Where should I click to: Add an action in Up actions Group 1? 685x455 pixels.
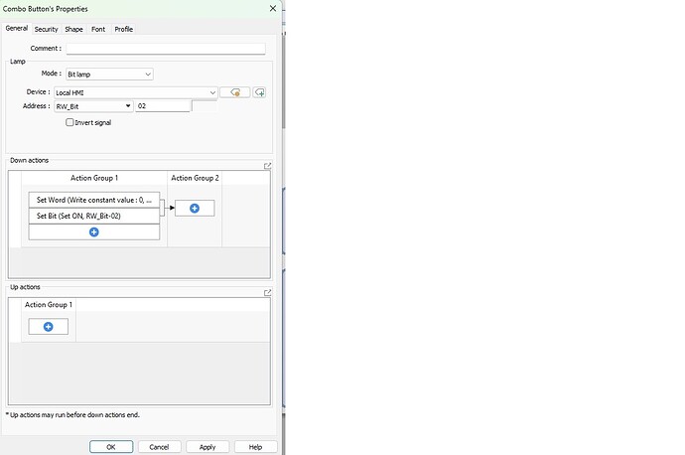point(48,327)
